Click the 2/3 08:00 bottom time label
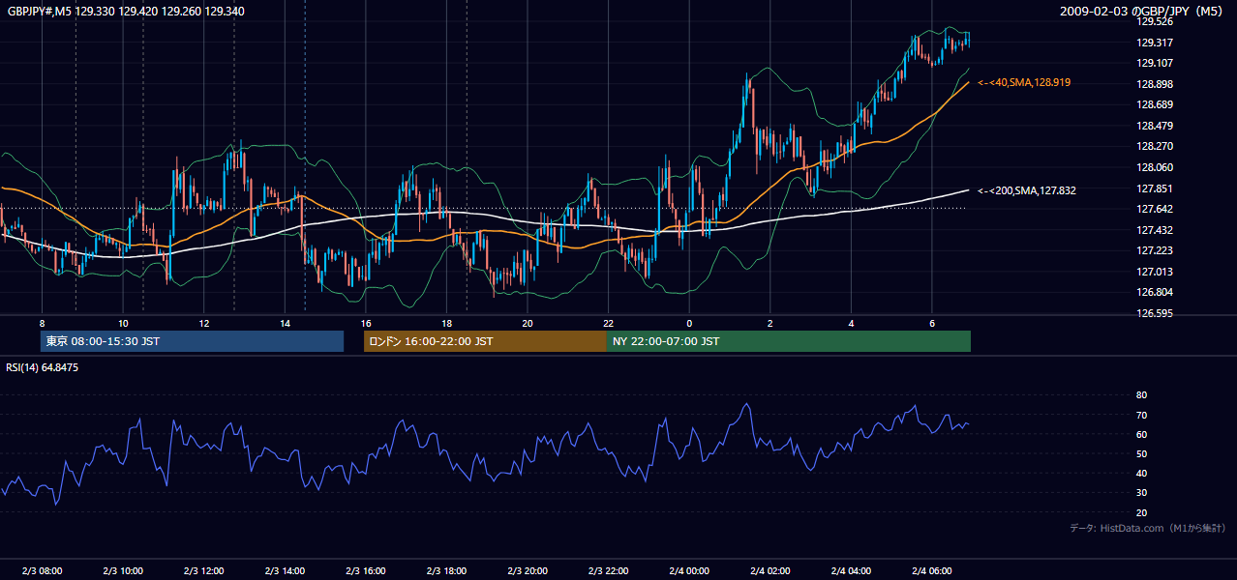 (42, 571)
